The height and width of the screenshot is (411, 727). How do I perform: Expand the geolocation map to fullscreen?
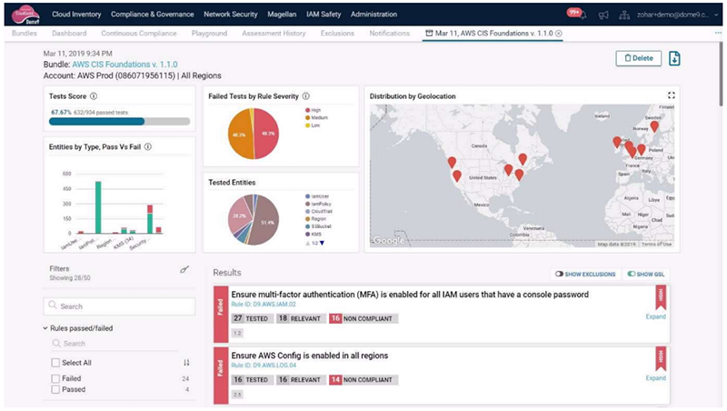pyautogui.click(x=671, y=95)
